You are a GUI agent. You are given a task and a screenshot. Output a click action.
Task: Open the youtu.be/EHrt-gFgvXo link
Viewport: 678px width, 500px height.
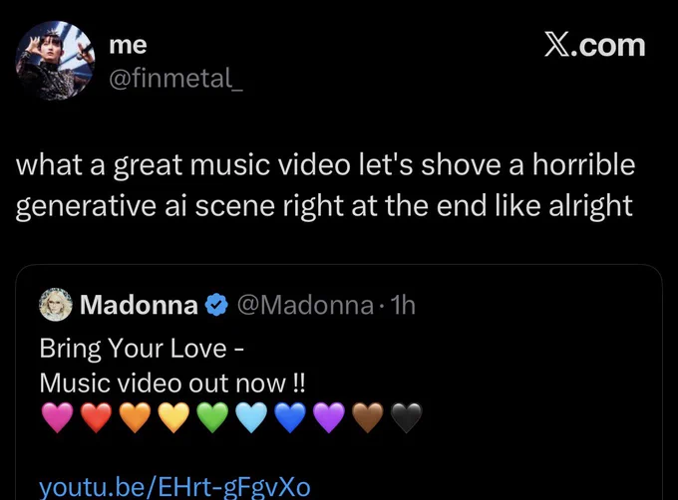[x=174, y=487]
